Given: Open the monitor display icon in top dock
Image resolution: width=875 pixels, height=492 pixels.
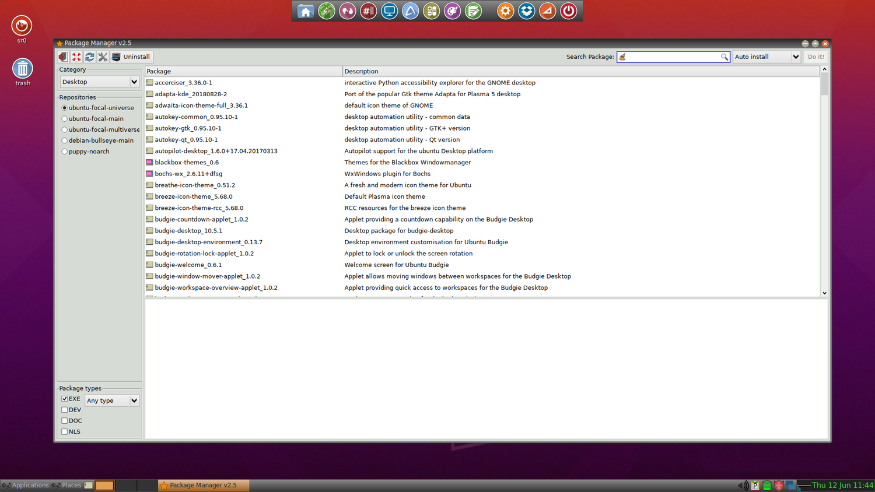Looking at the screenshot, I should 389,11.
